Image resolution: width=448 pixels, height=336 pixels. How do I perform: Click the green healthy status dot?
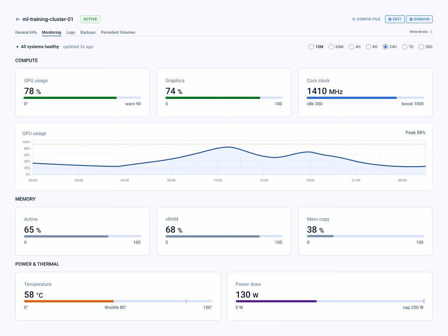click(17, 46)
